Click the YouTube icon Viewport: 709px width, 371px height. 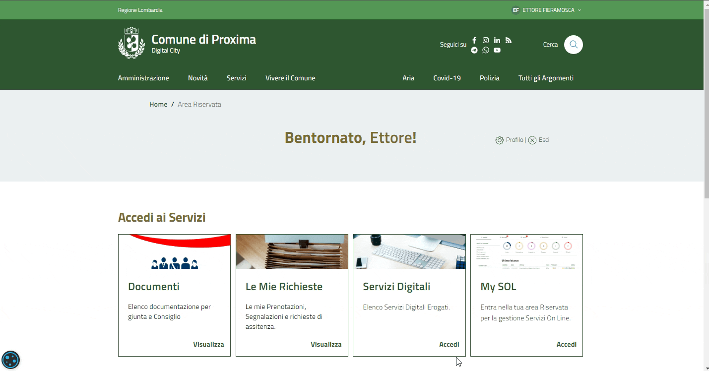[497, 50]
